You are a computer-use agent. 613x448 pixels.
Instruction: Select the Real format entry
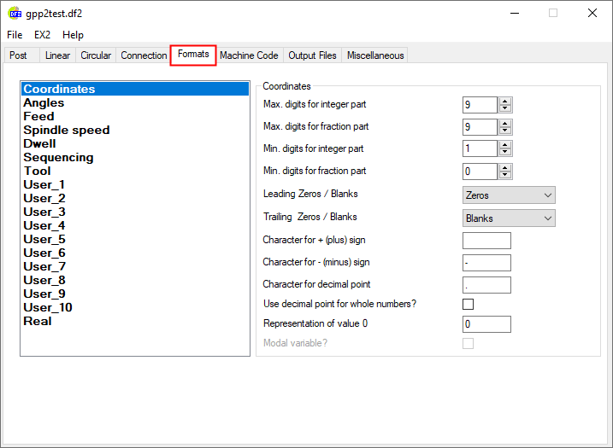click(x=38, y=321)
